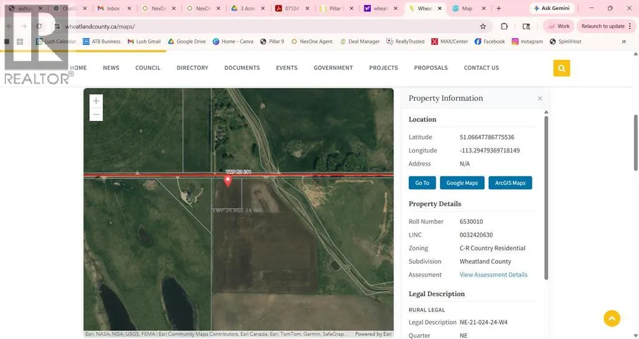Click the Go To button

(x=422, y=183)
